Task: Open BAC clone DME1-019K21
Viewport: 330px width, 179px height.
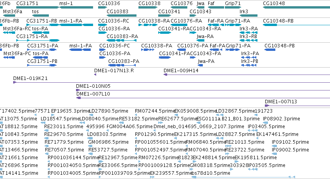Action: (x=30, y=78)
